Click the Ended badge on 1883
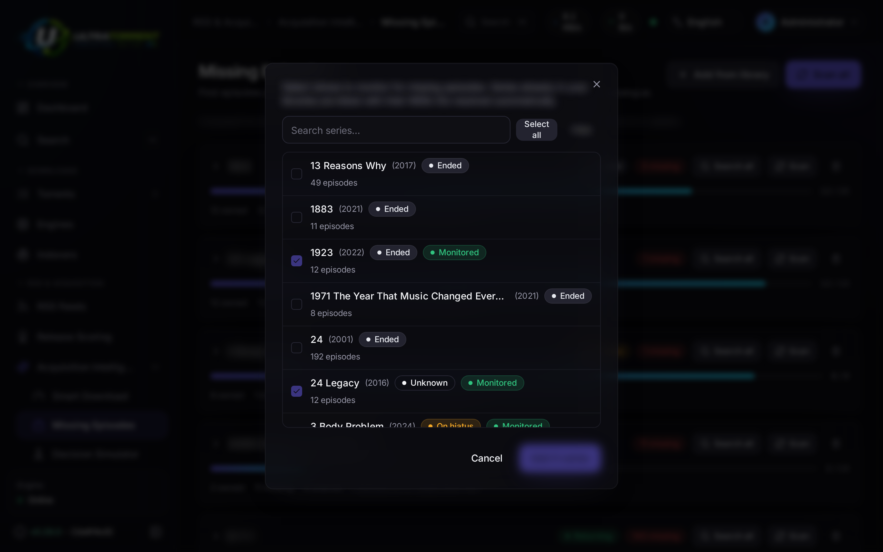883x552 pixels. tap(392, 209)
